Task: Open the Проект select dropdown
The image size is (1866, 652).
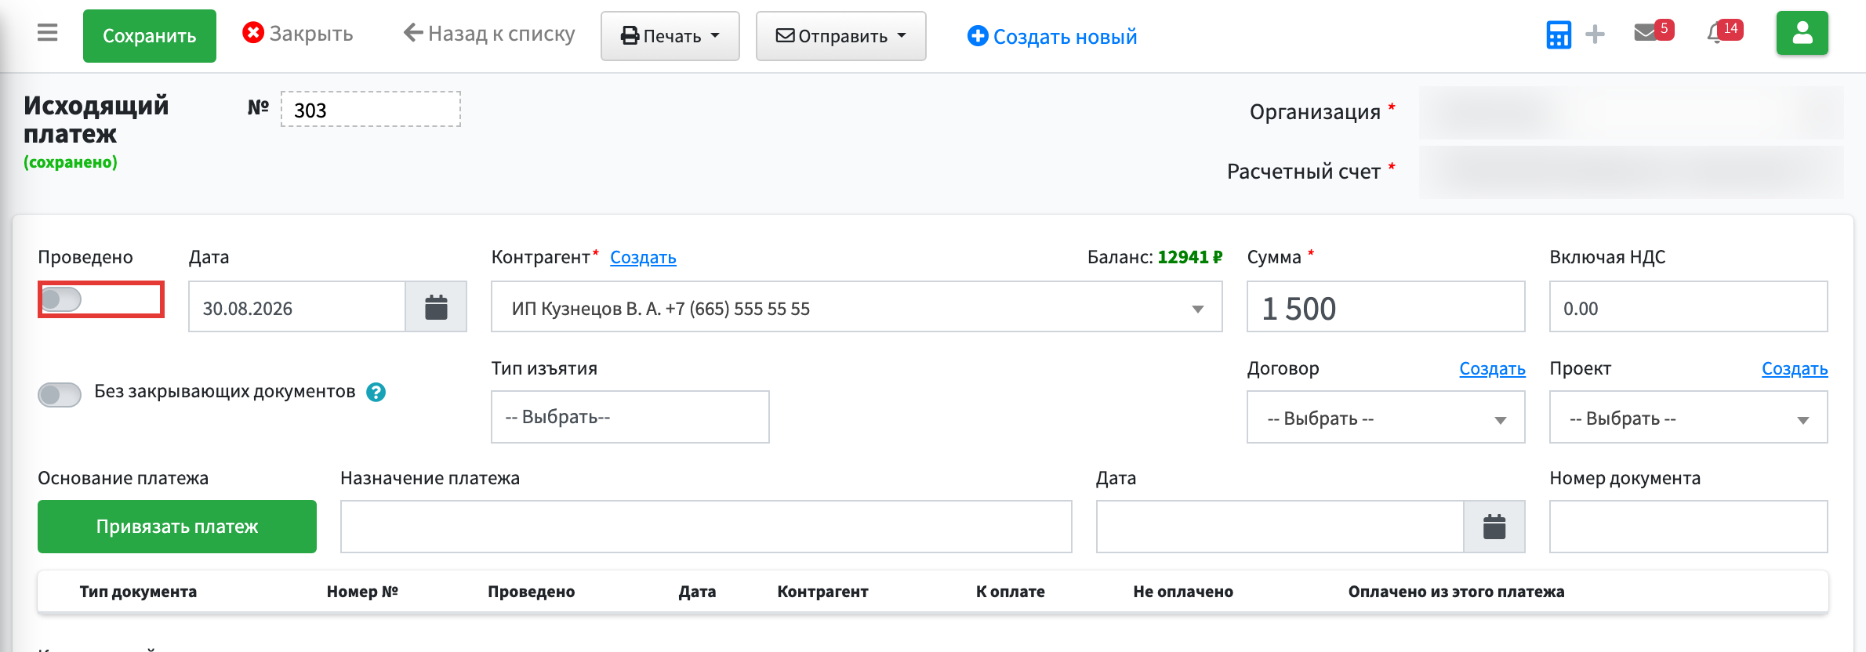Action: pyautogui.click(x=1688, y=418)
